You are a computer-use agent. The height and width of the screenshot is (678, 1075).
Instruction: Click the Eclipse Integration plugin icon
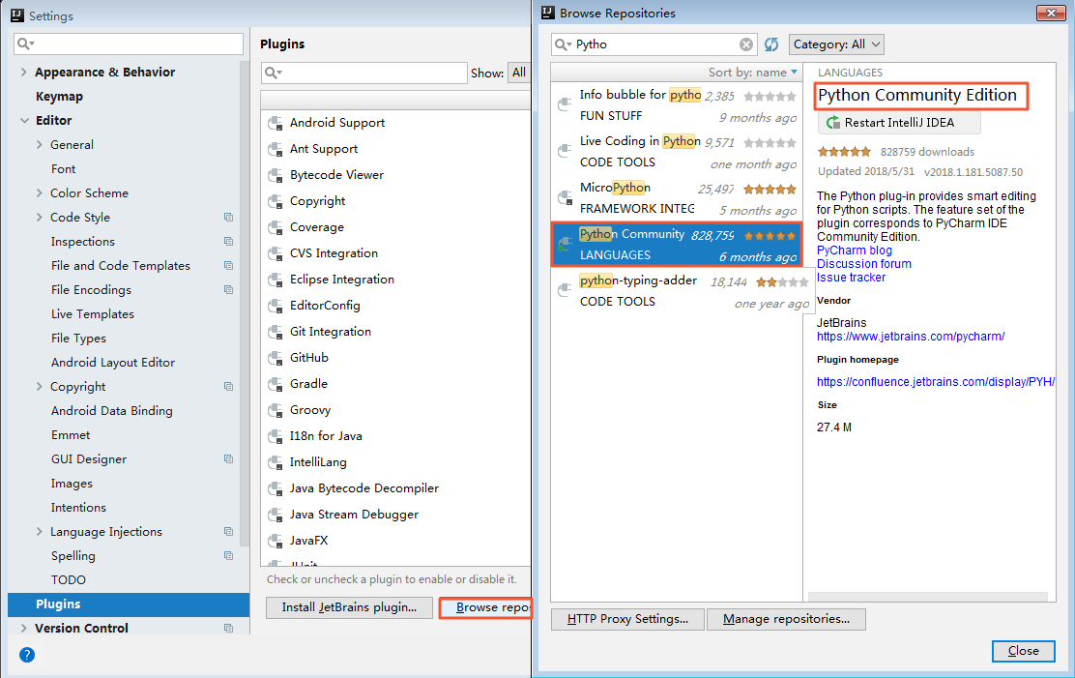[x=276, y=280]
